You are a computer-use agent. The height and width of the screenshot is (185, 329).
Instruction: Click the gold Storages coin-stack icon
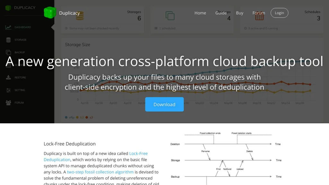[x=80, y=16]
